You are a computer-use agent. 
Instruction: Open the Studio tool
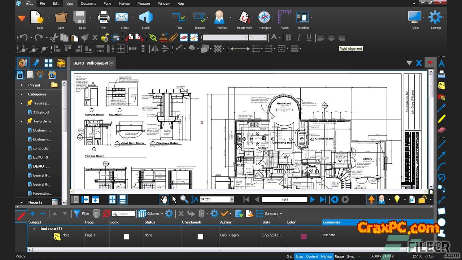pos(145,17)
